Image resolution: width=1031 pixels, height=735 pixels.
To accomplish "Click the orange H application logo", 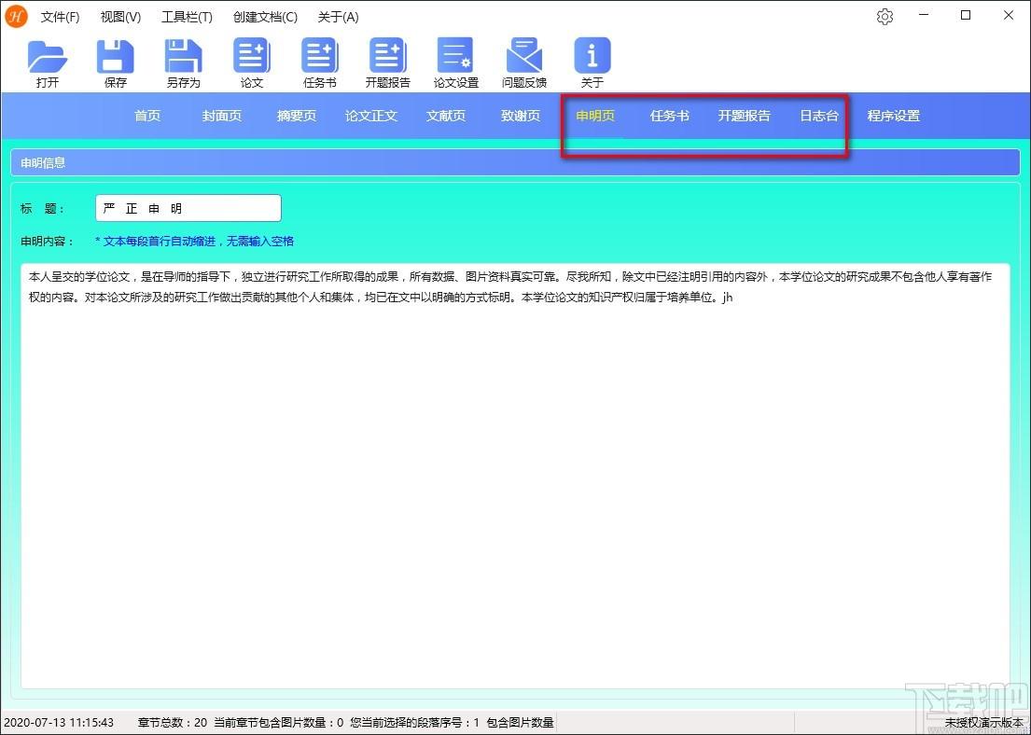I will pos(16,17).
